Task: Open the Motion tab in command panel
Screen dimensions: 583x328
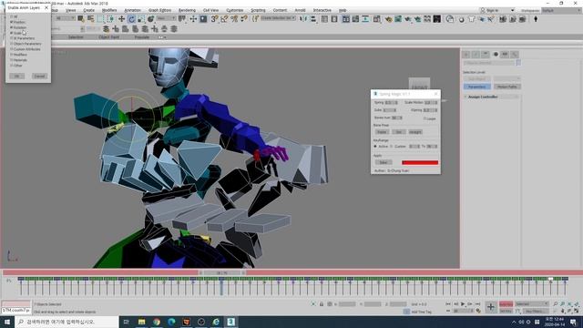Action: (496, 55)
